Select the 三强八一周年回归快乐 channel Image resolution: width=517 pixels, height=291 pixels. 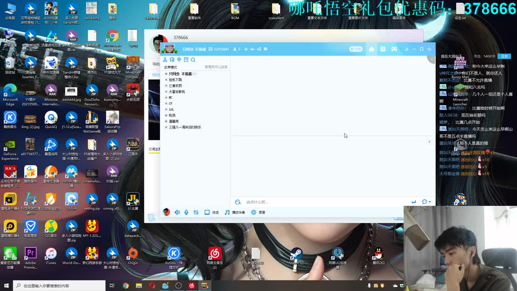(185, 127)
